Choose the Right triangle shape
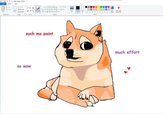Viewport: 163px width, 114px height. coord(43,9)
